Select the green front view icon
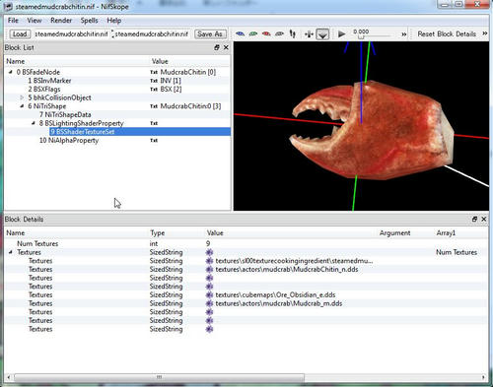The height and width of the screenshot is (387, 493). [x=253, y=33]
